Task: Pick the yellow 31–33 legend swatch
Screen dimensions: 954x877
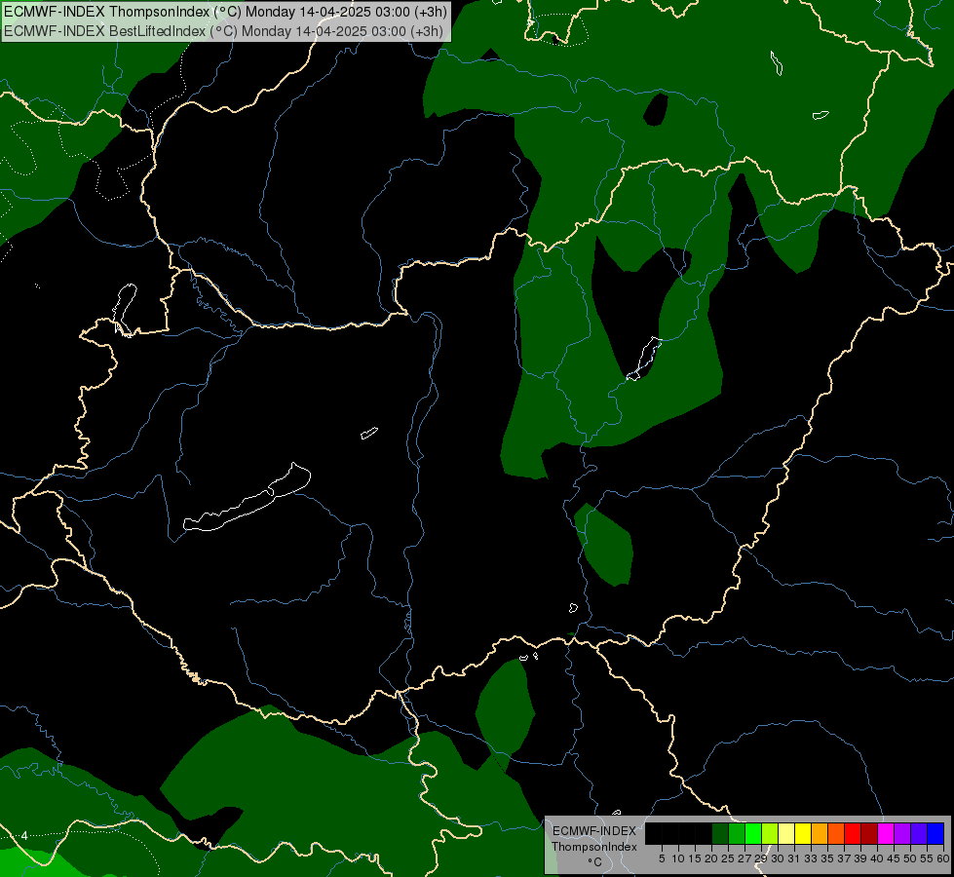Action: tap(803, 833)
